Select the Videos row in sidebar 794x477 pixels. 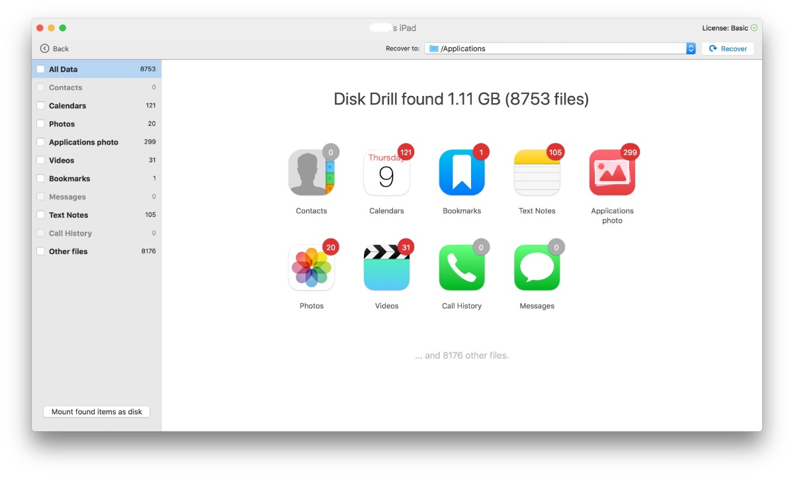point(97,160)
